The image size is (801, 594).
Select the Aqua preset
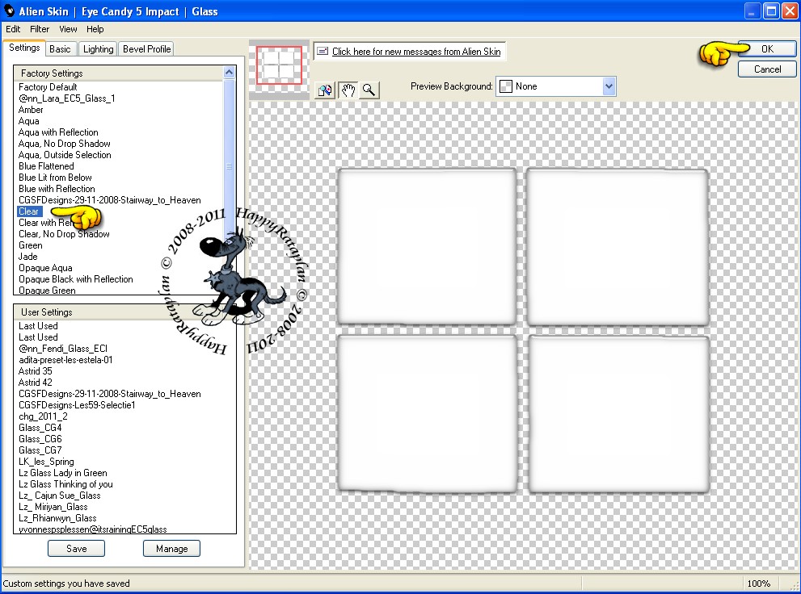tap(28, 121)
